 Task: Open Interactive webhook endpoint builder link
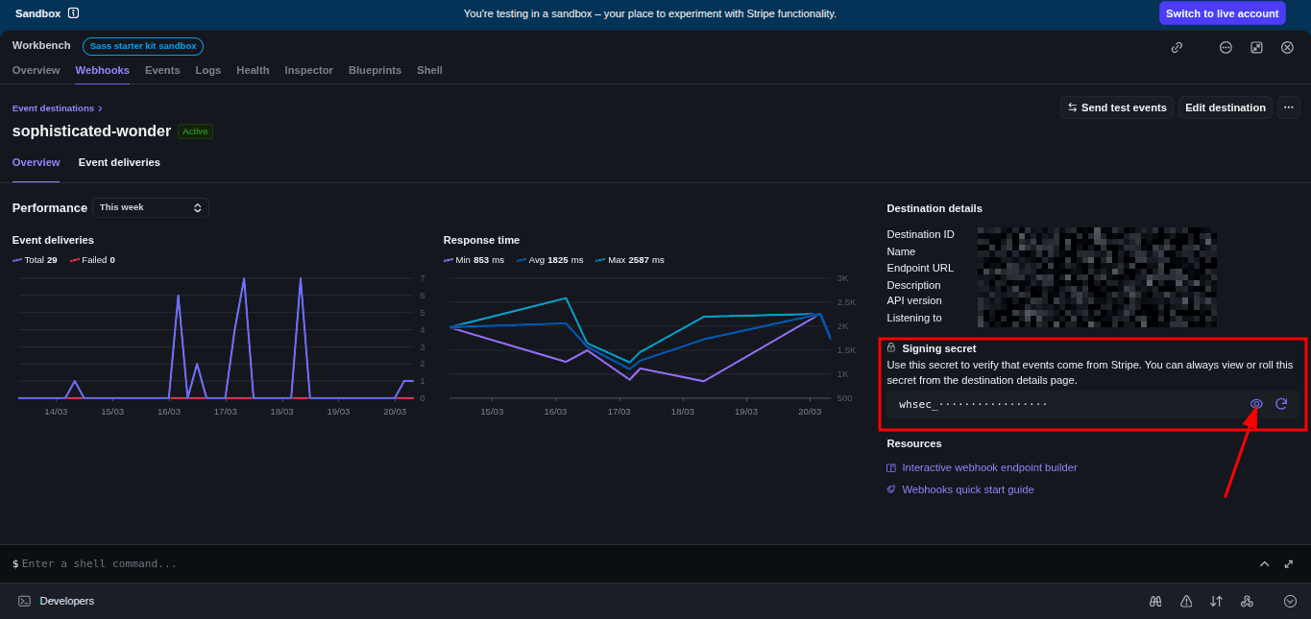tap(989, 467)
